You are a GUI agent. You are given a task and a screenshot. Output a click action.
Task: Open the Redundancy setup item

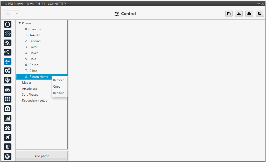pyautogui.click(x=35, y=101)
